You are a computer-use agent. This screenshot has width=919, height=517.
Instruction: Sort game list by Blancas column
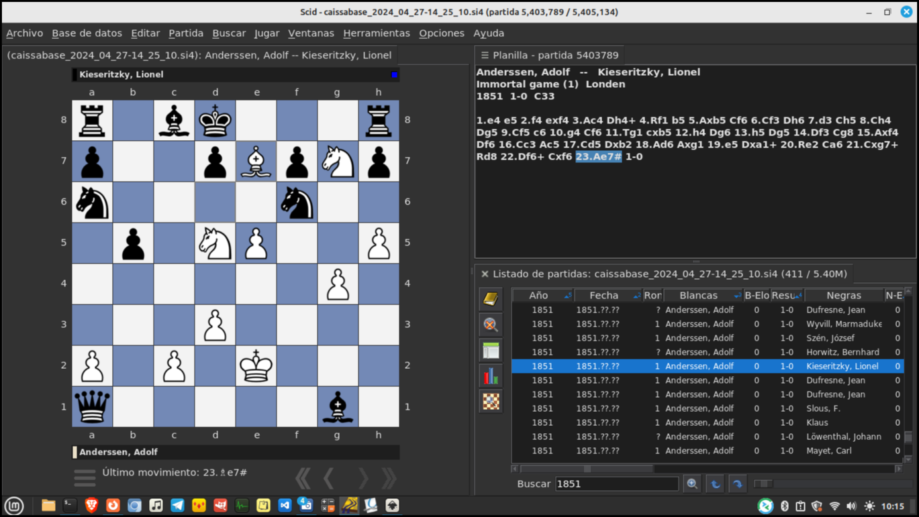point(703,295)
